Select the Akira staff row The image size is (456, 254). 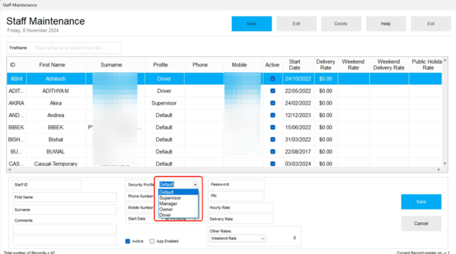pyautogui.click(x=224, y=103)
